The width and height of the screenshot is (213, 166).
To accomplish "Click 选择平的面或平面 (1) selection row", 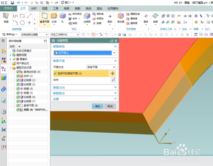I will 81,73.
